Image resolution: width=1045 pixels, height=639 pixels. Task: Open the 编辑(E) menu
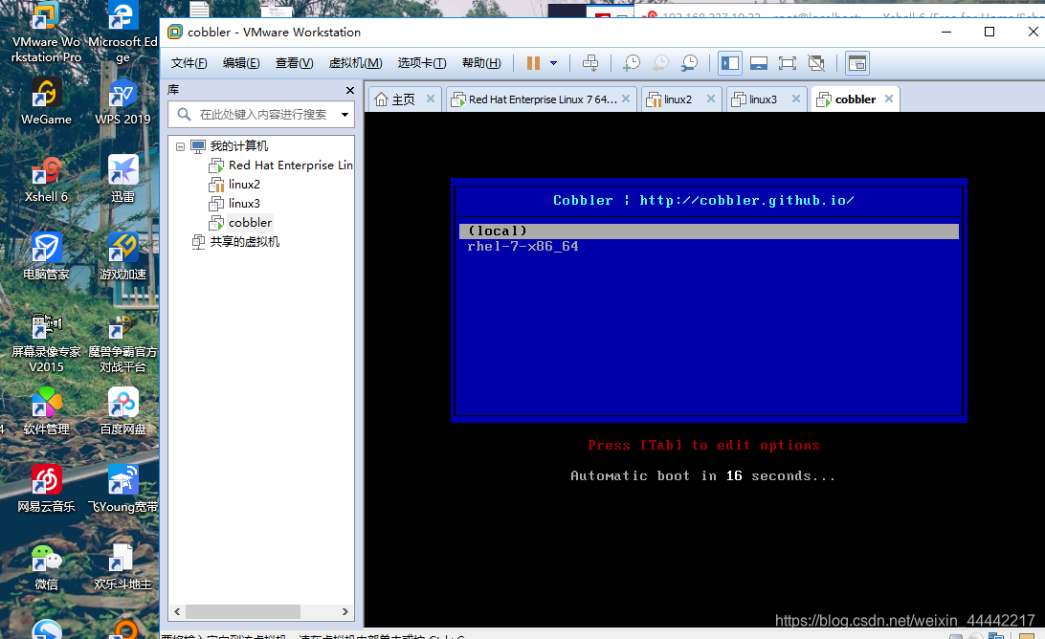pos(240,62)
